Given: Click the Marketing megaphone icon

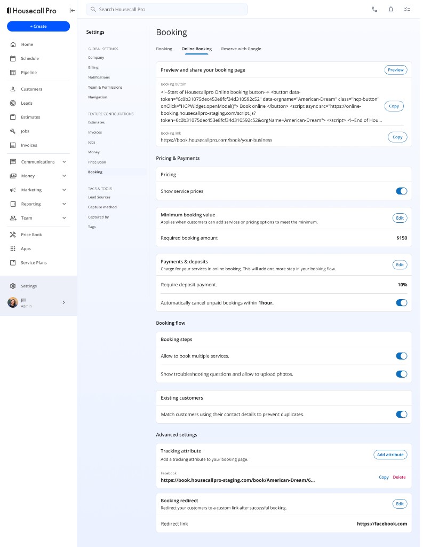Looking at the screenshot, I should click(x=13, y=190).
